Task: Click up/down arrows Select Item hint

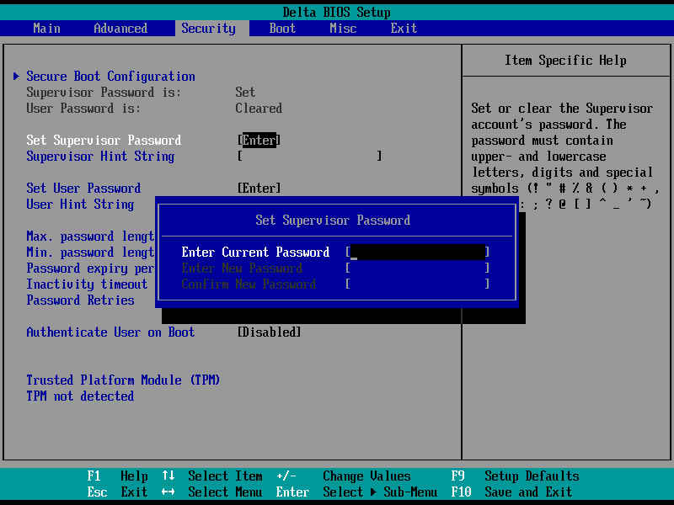Action: (x=212, y=476)
